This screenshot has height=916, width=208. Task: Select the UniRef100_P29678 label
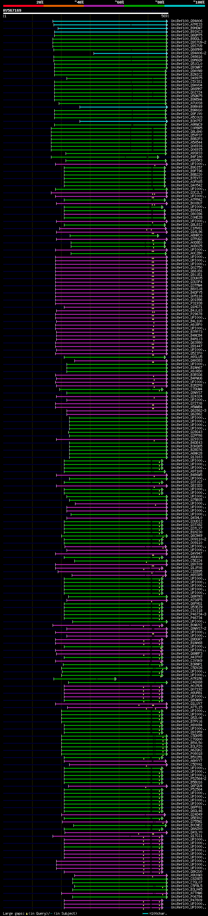[186, 314]
